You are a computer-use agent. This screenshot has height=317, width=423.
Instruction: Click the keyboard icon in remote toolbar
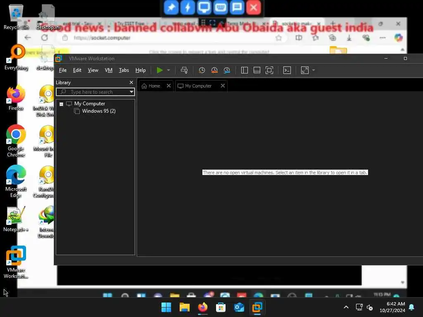(x=221, y=7)
